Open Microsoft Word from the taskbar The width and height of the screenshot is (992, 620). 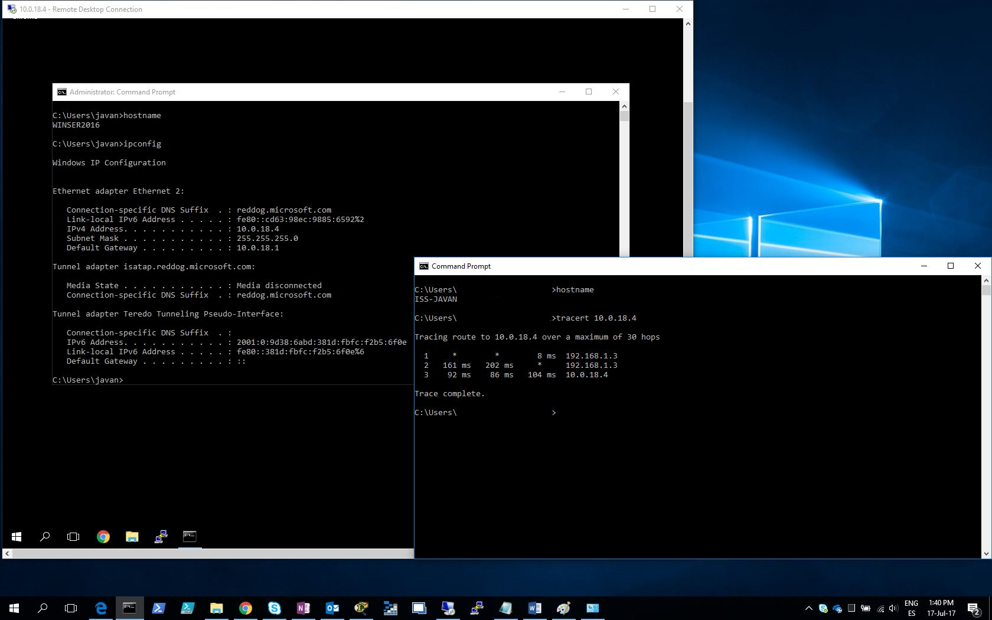point(535,608)
